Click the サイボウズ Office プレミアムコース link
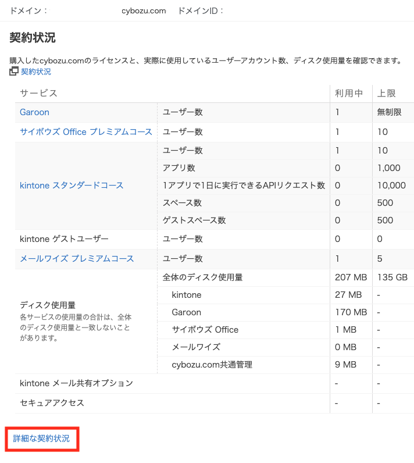 pyautogui.click(x=86, y=132)
